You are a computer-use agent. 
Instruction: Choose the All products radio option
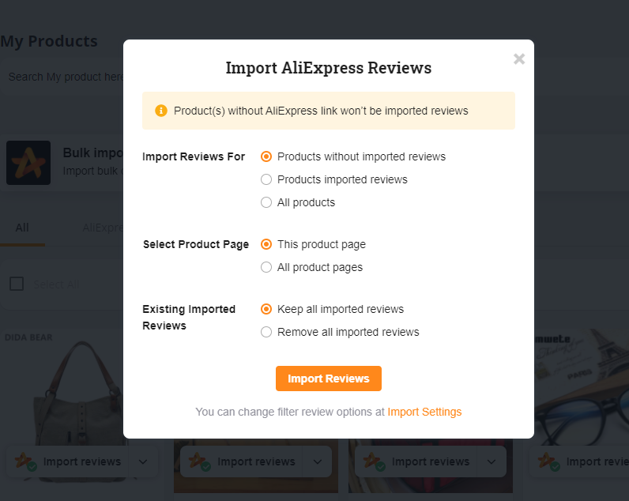(x=266, y=202)
